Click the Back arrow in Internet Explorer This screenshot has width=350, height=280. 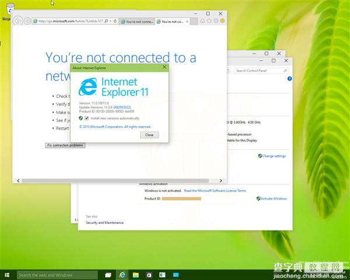point(18,21)
